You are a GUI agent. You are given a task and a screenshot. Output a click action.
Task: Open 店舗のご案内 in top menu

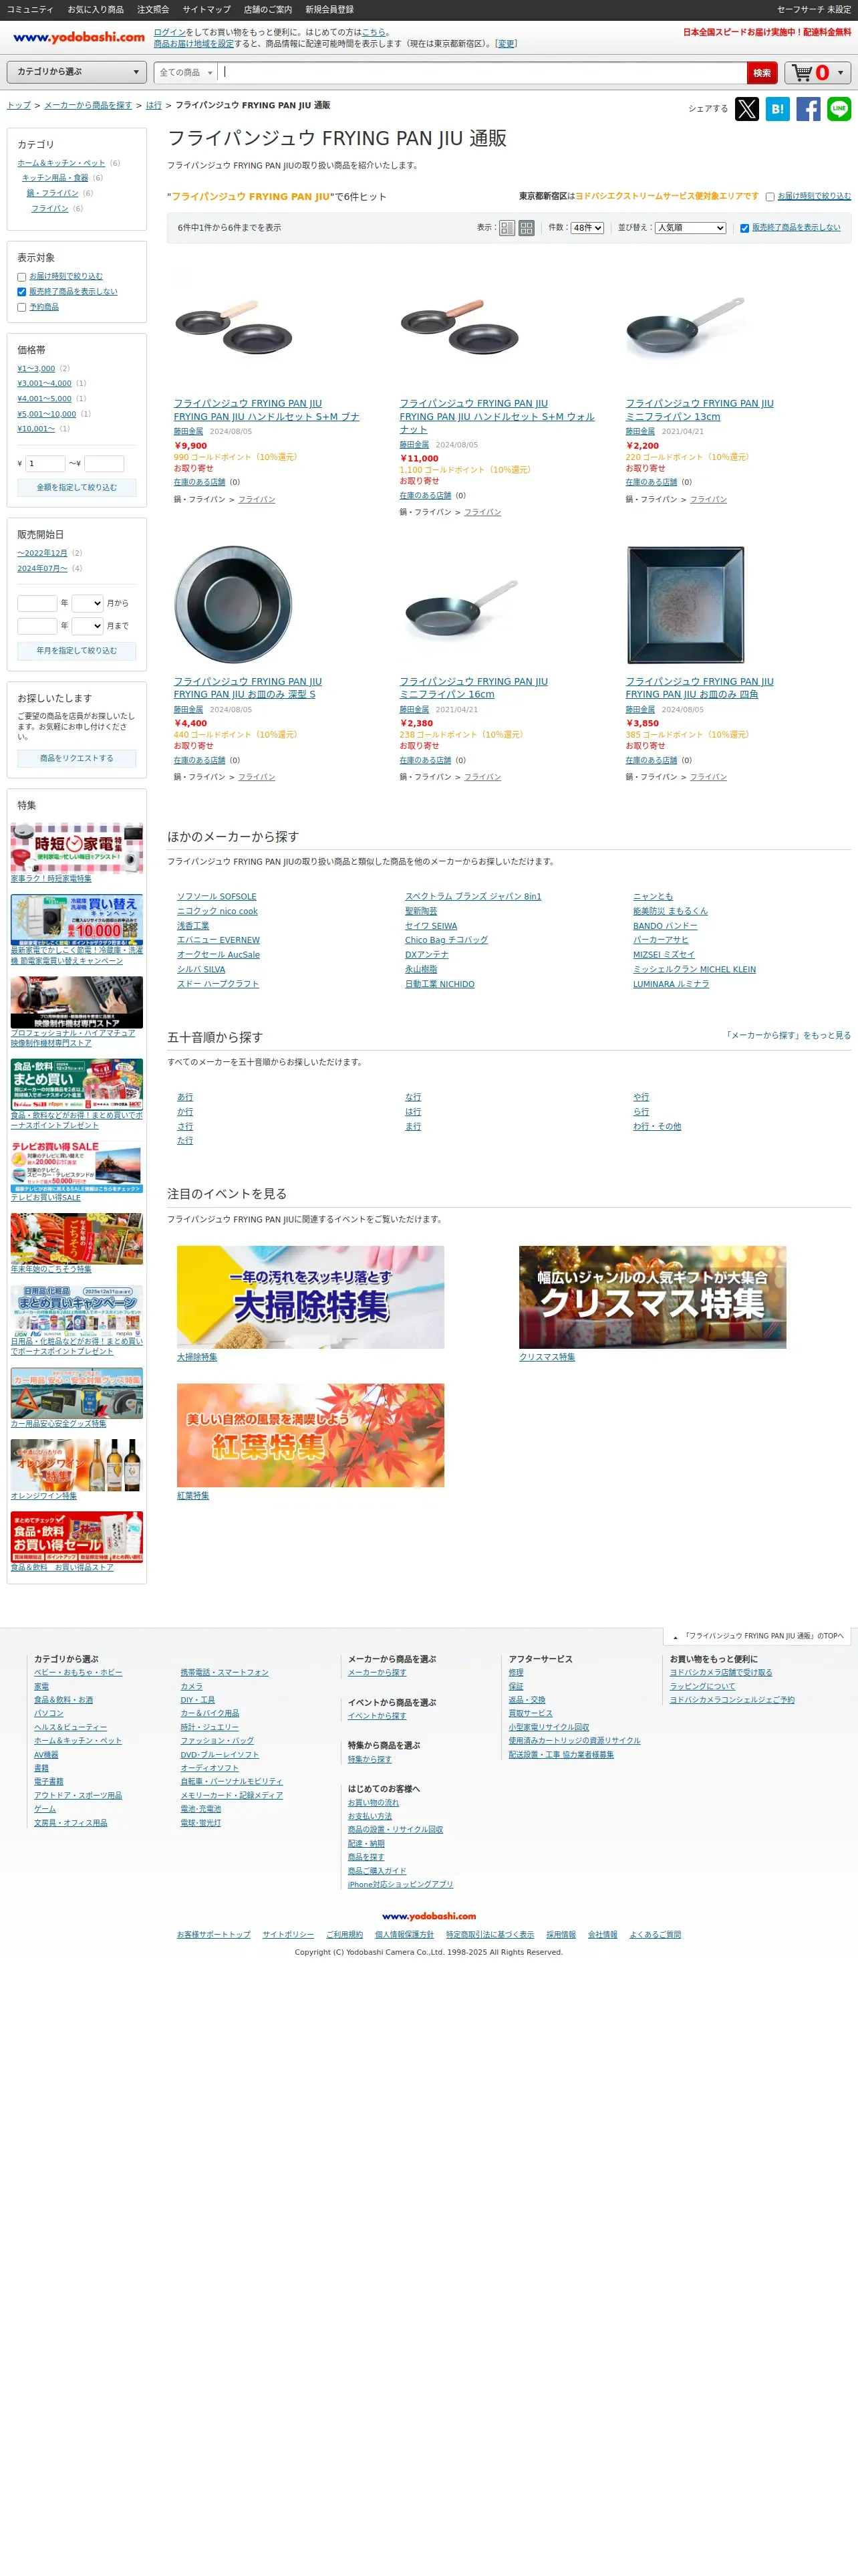(268, 9)
